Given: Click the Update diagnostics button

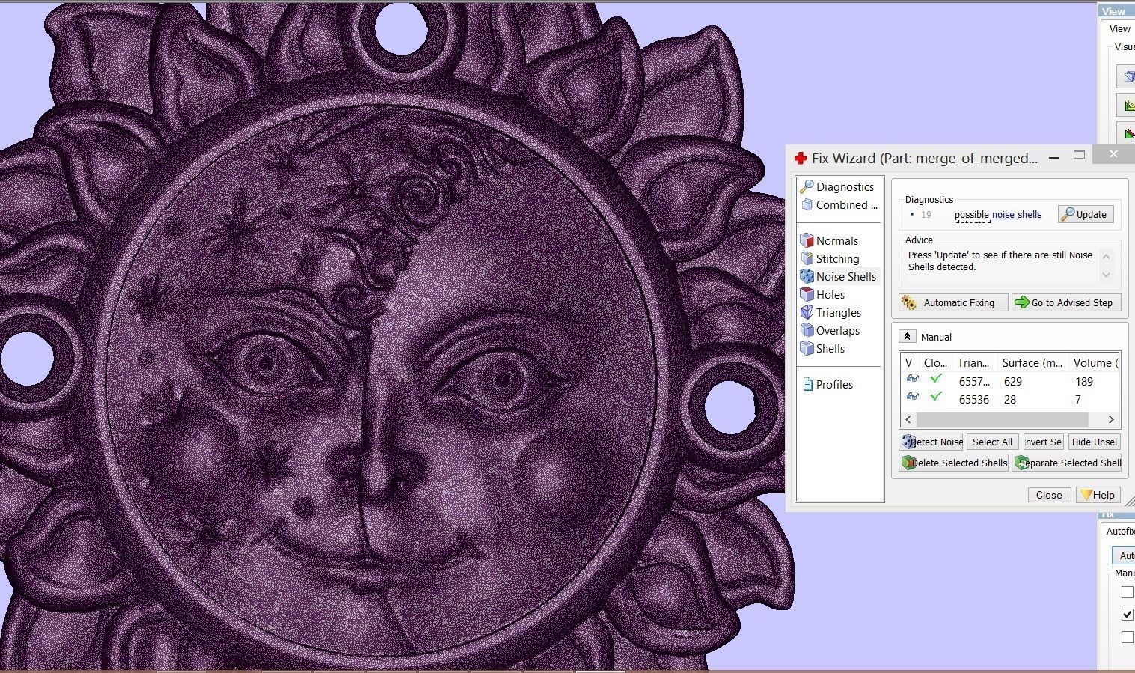Looking at the screenshot, I should (x=1085, y=215).
